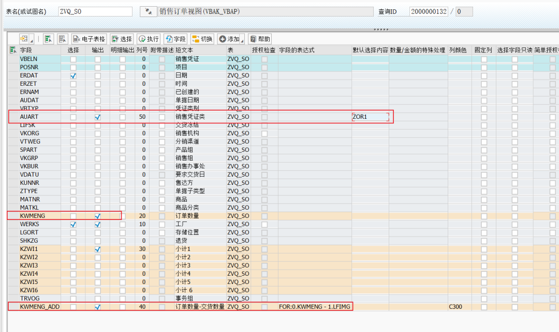Click the expression FOR:0.KWMENG - 1.LFIMG

tap(315, 306)
